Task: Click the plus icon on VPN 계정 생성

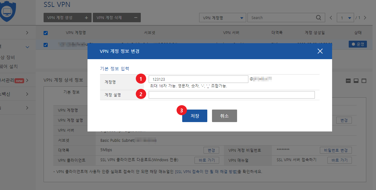Action: 86,18
